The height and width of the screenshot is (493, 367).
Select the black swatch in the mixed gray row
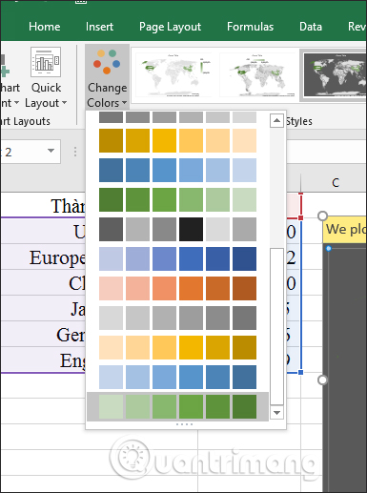point(191,229)
